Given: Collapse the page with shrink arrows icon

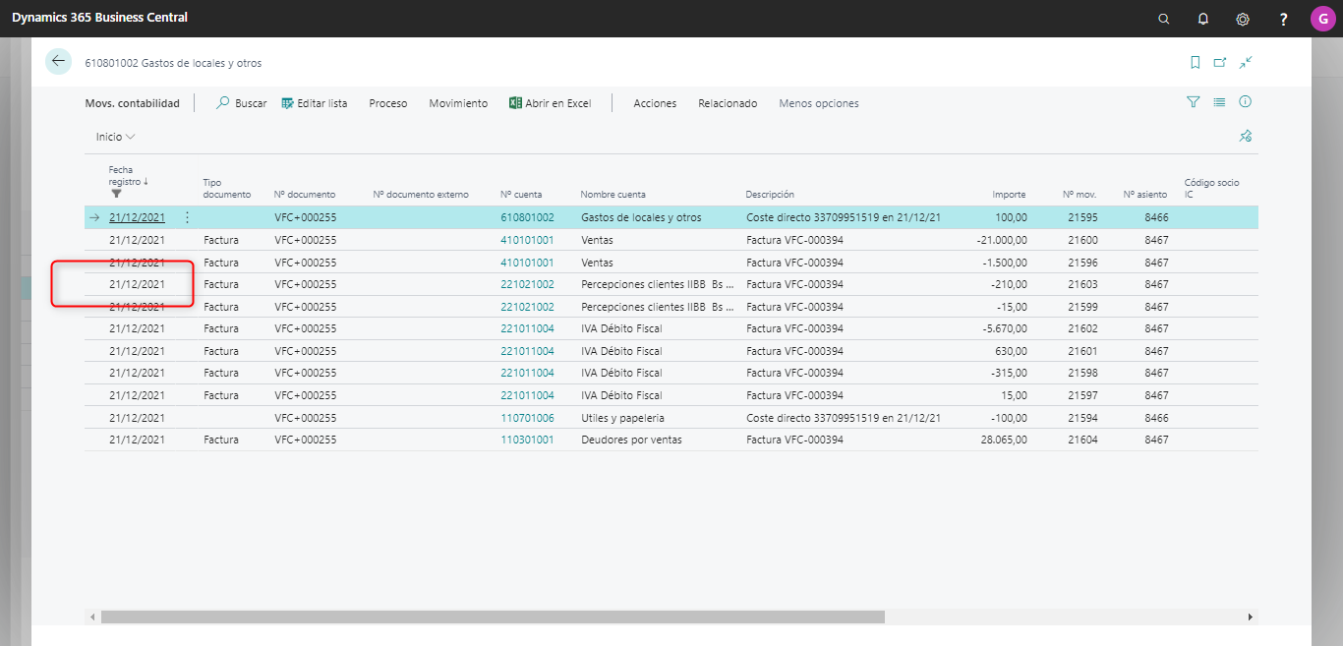Looking at the screenshot, I should pyautogui.click(x=1246, y=62).
